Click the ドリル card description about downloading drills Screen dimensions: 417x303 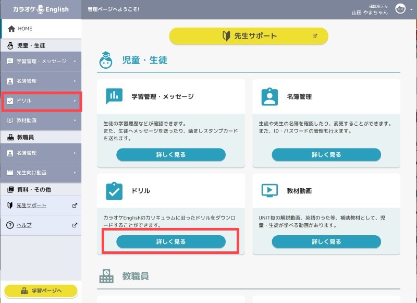tap(169, 222)
